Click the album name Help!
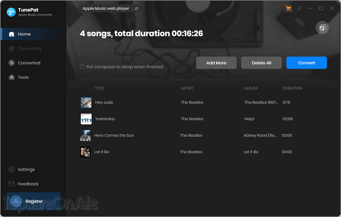Screen dimensions: 341x217 249,119
